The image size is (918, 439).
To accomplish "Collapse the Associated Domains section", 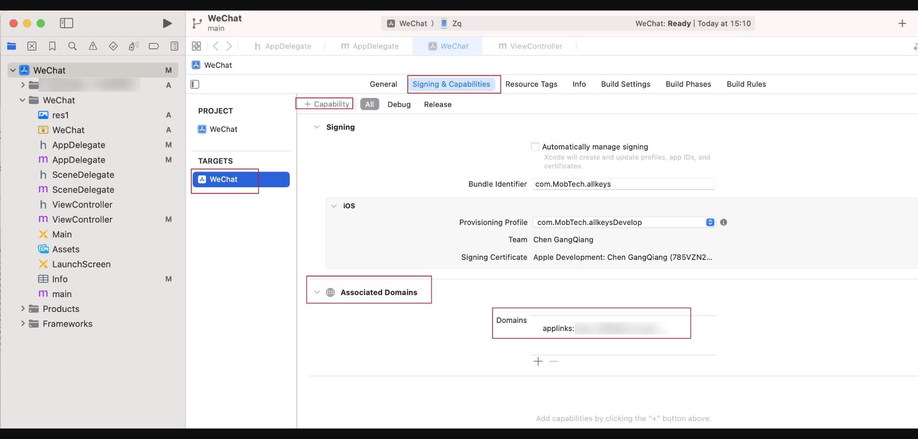I will [x=317, y=292].
